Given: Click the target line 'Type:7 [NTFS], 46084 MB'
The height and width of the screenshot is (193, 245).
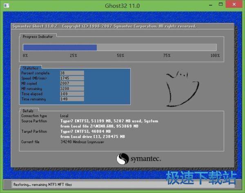Looking at the screenshot, I should click(85, 132).
